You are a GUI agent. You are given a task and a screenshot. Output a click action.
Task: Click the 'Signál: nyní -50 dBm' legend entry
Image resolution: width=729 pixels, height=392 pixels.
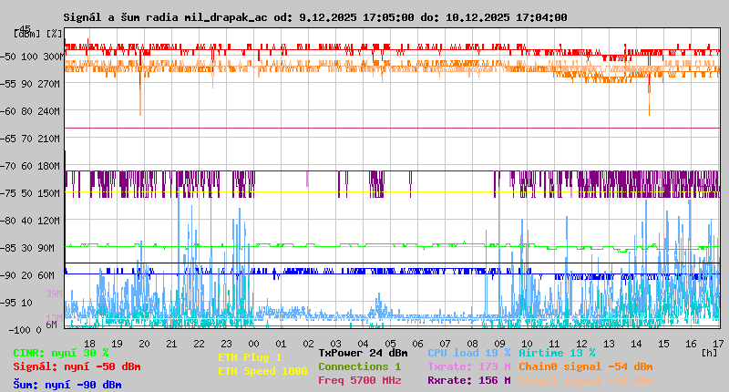[x=77, y=366]
